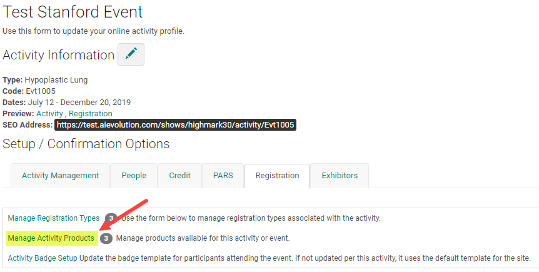Click the Setup / Confirmation Options heading
This screenshot has width=539, height=272.
(86, 144)
